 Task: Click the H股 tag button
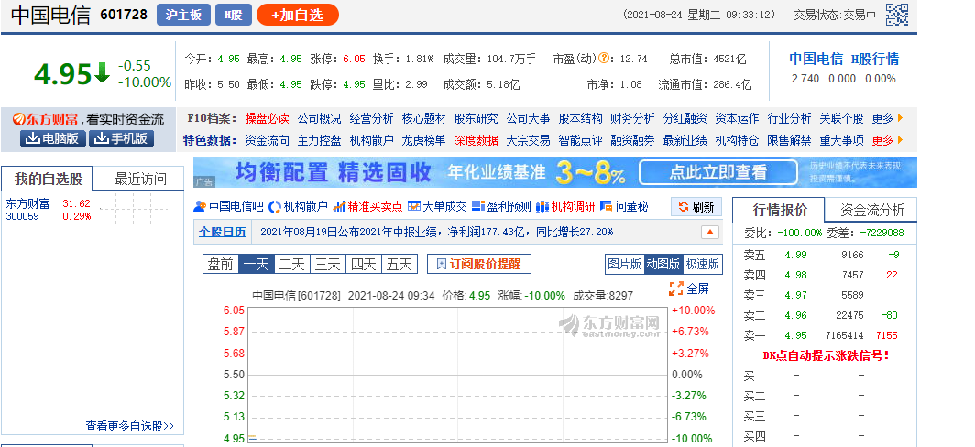pyautogui.click(x=233, y=15)
